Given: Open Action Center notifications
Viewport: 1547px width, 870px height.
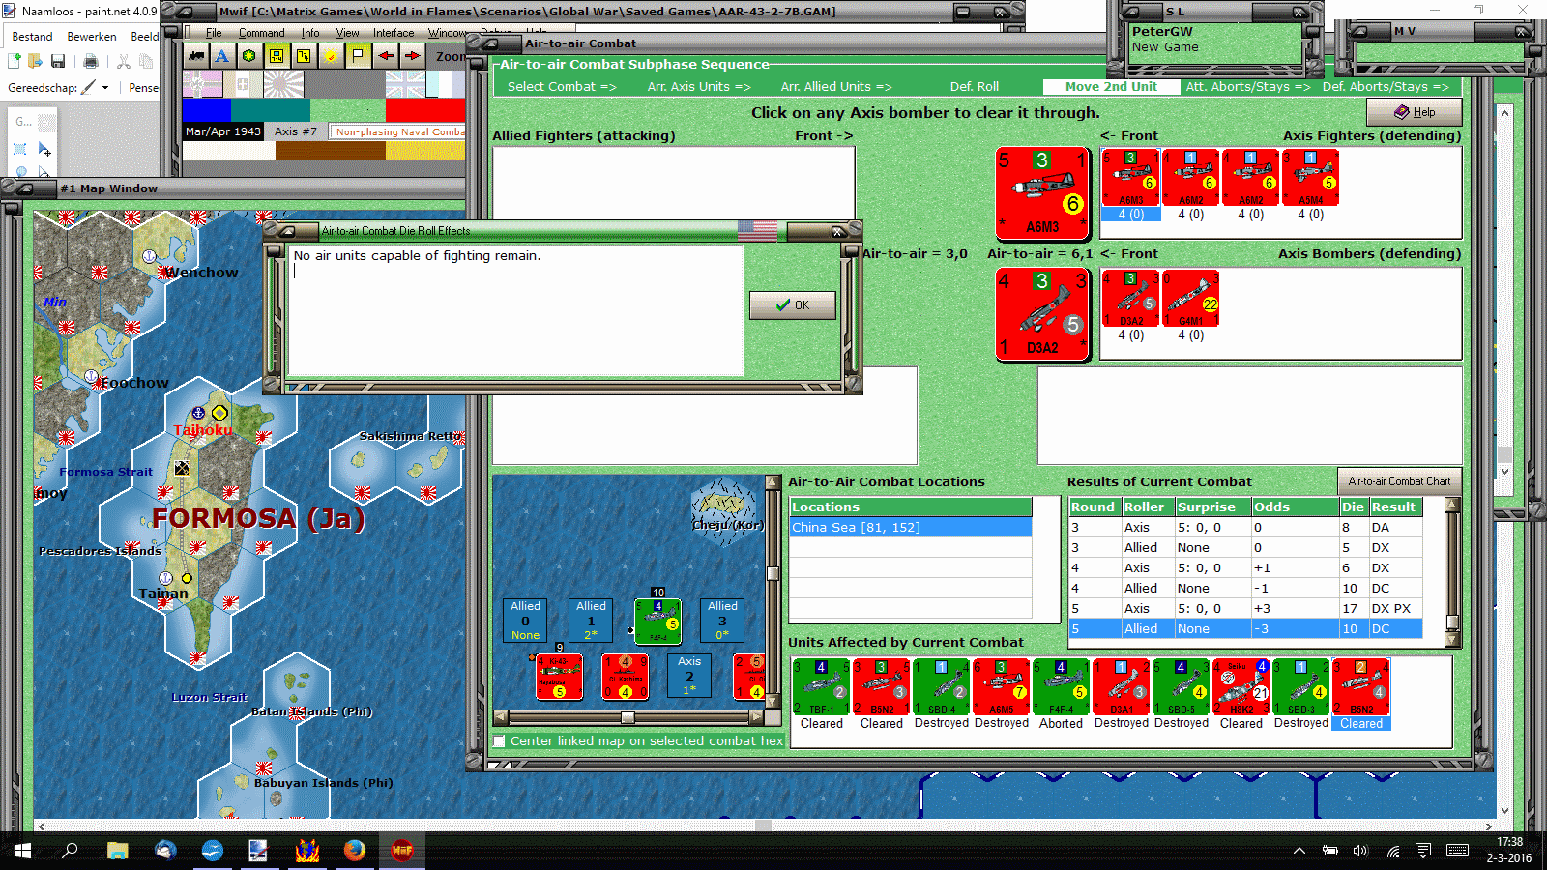Looking at the screenshot, I should tap(1423, 851).
